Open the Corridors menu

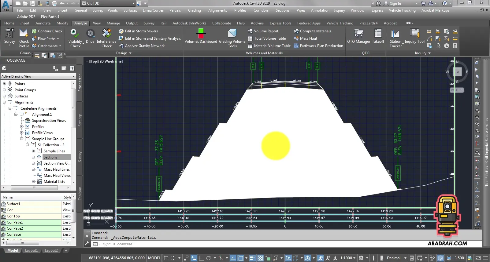261,10
